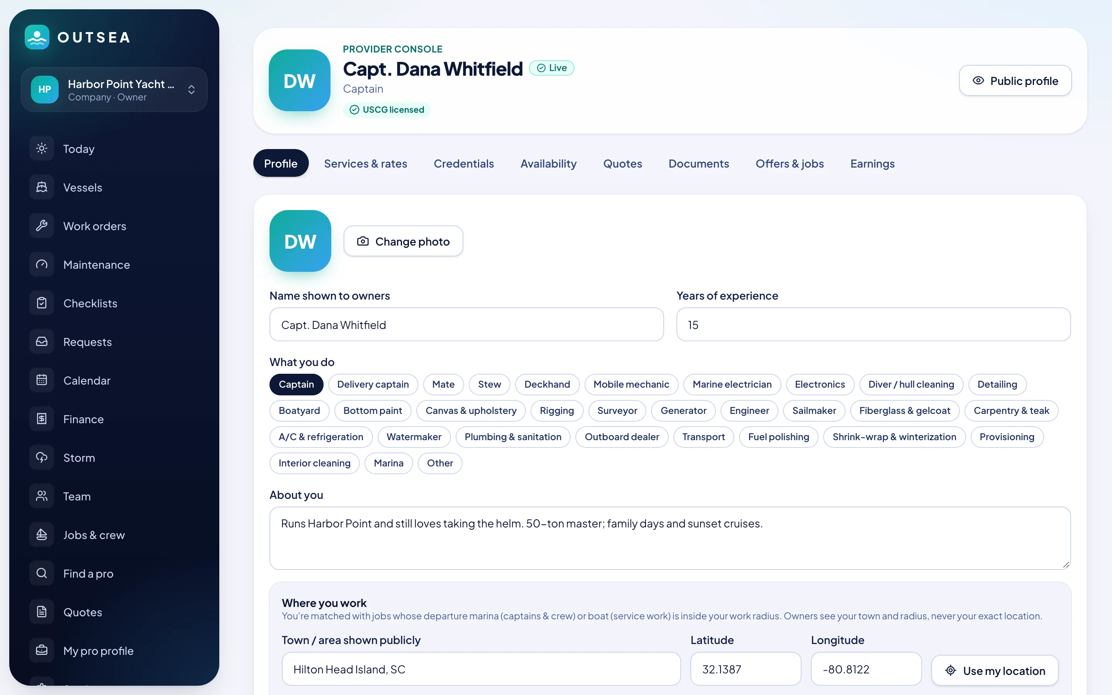
Task: Toggle the Delivery captain chip
Action: [373, 384]
